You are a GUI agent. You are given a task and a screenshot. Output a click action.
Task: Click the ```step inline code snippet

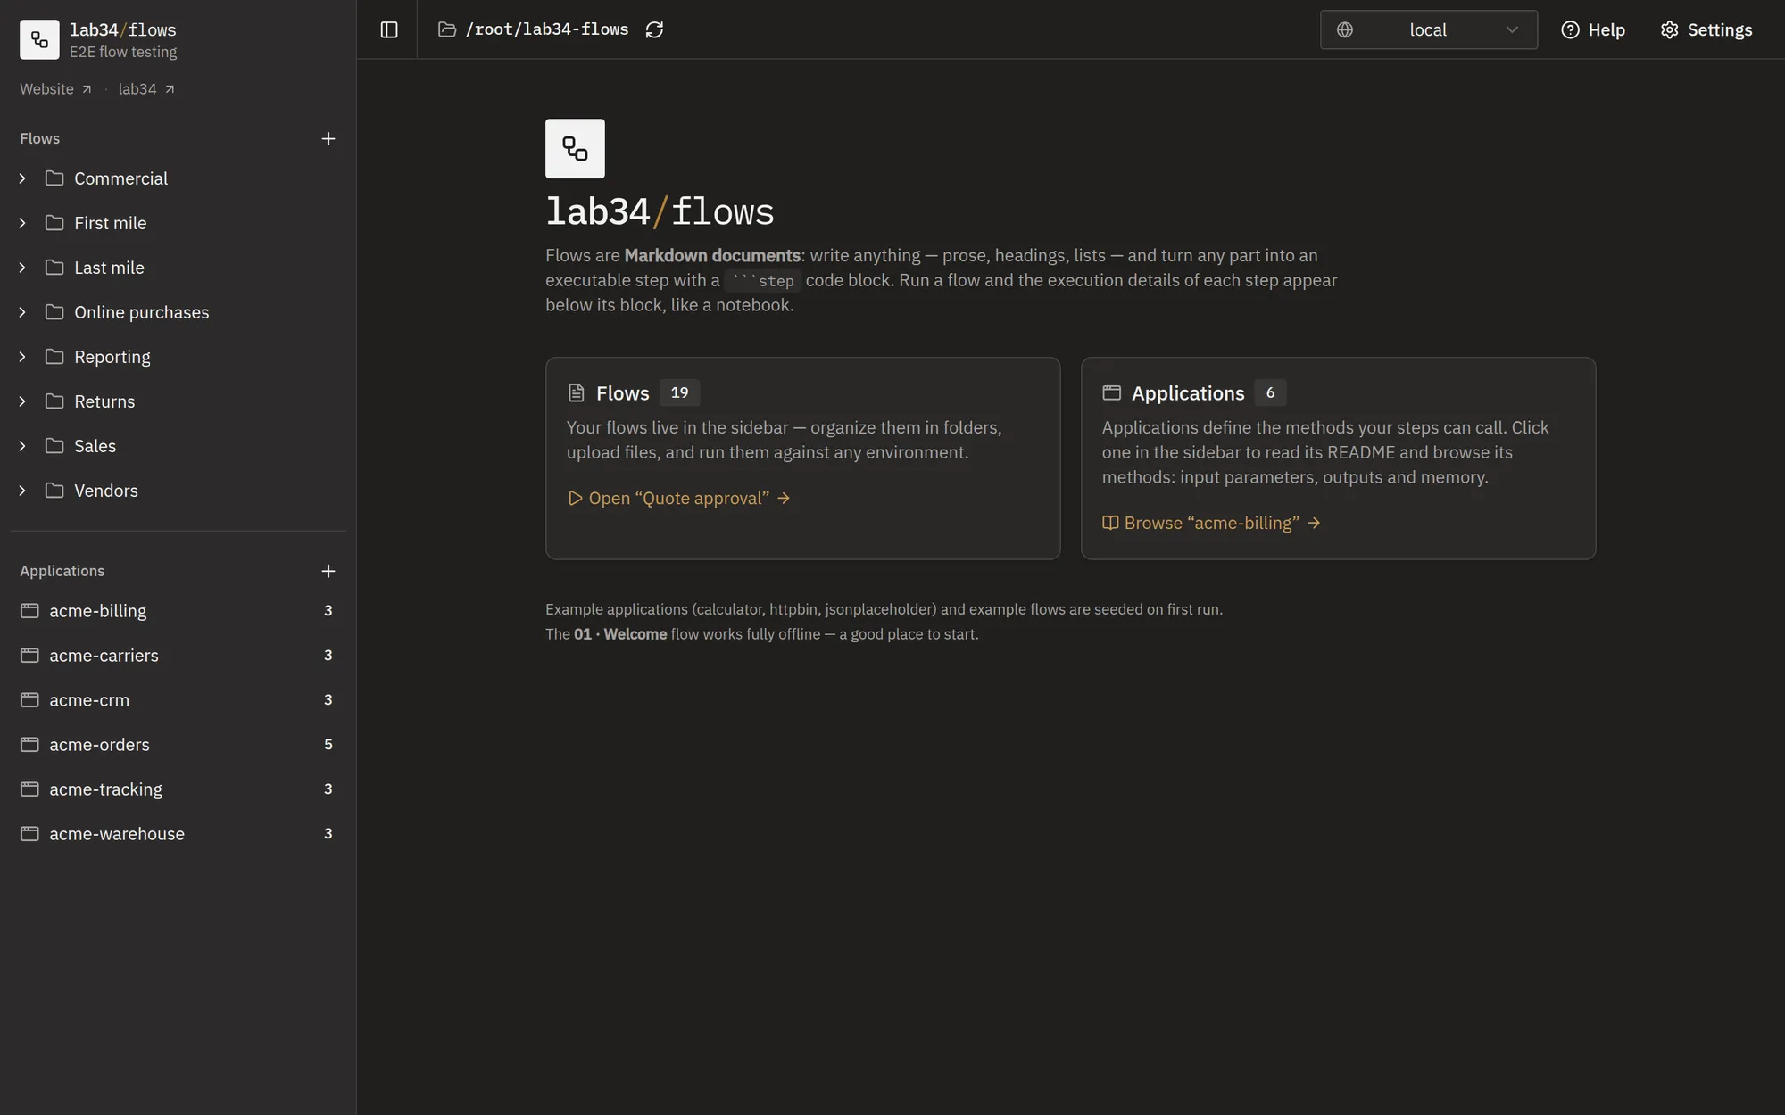(x=763, y=281)
